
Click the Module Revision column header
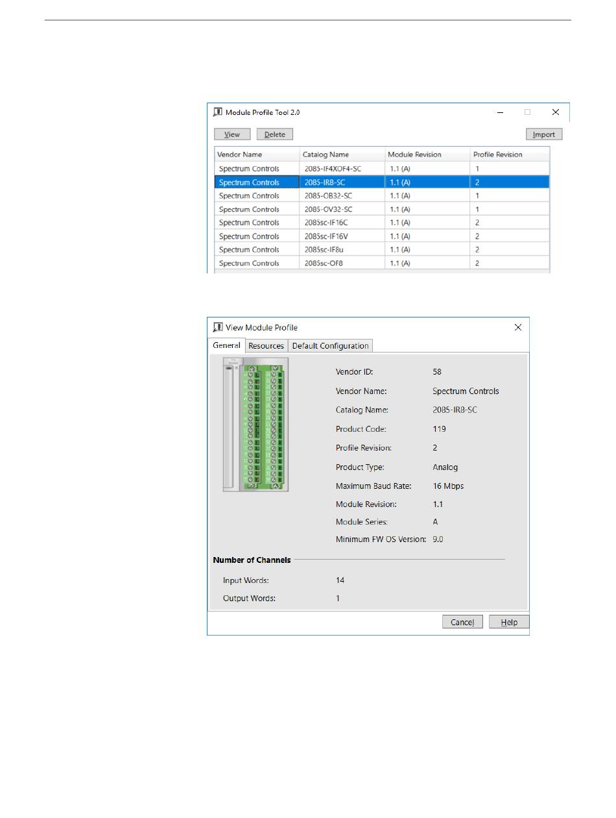coord(427,155)
